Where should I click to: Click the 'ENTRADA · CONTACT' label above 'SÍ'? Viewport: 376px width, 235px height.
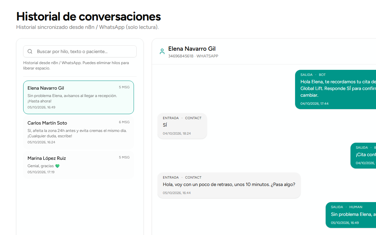pyautogui.click(x=182, y=118)
